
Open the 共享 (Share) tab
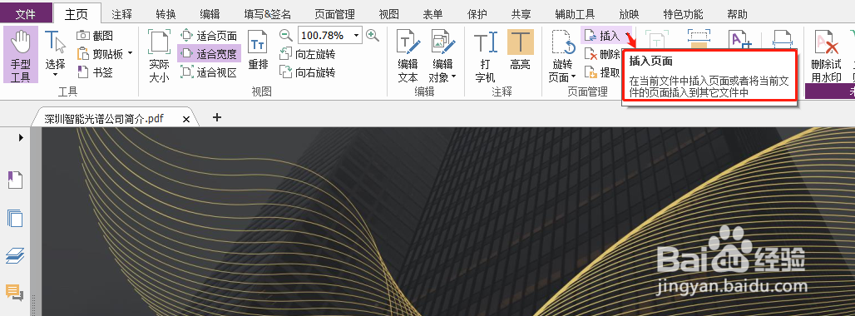pos(521,15)
